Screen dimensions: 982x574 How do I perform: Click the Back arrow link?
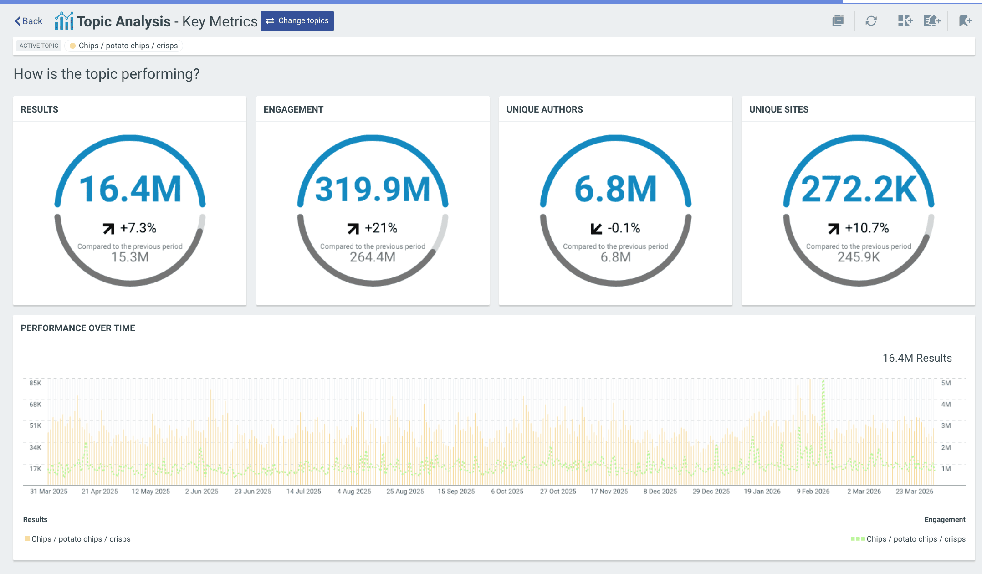(x=28, y=21)
